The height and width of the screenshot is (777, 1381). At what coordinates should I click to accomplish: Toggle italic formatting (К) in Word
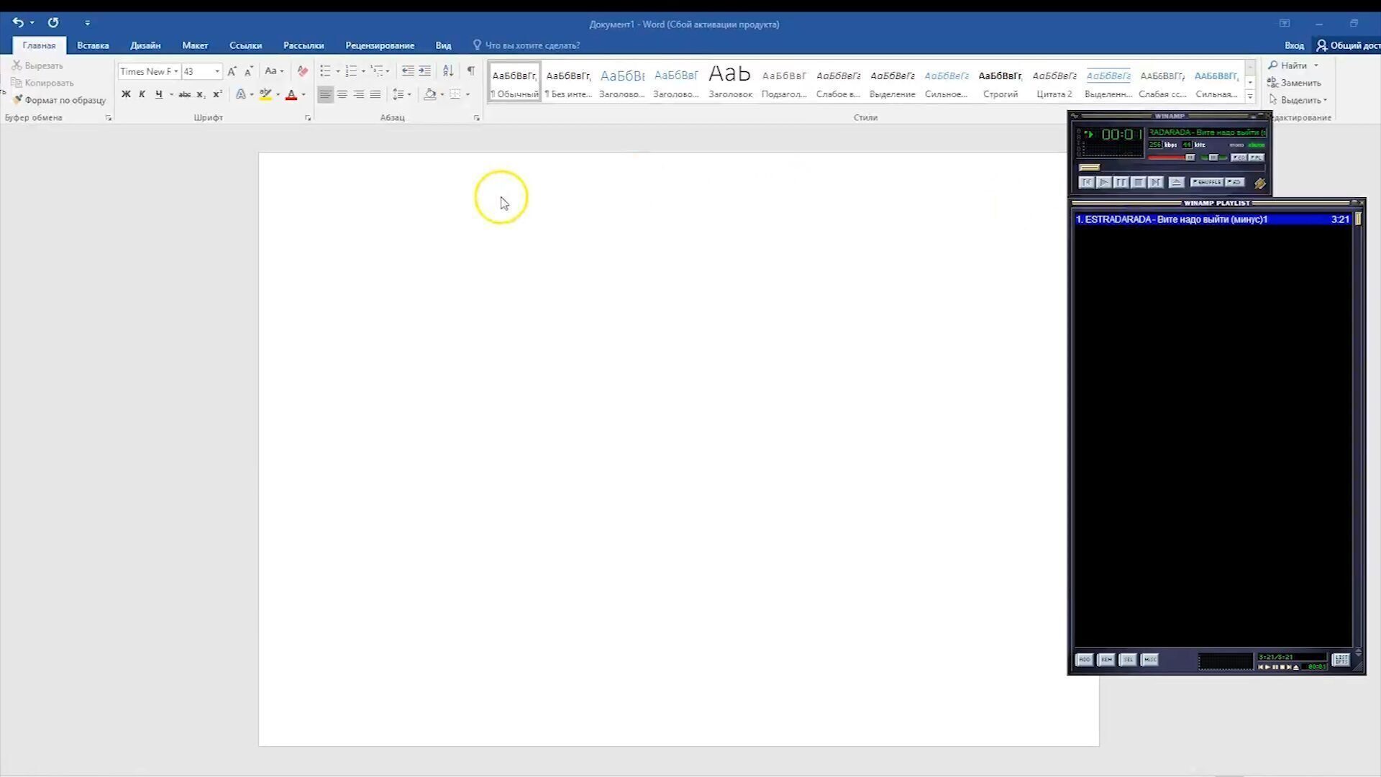coord(142,94)
